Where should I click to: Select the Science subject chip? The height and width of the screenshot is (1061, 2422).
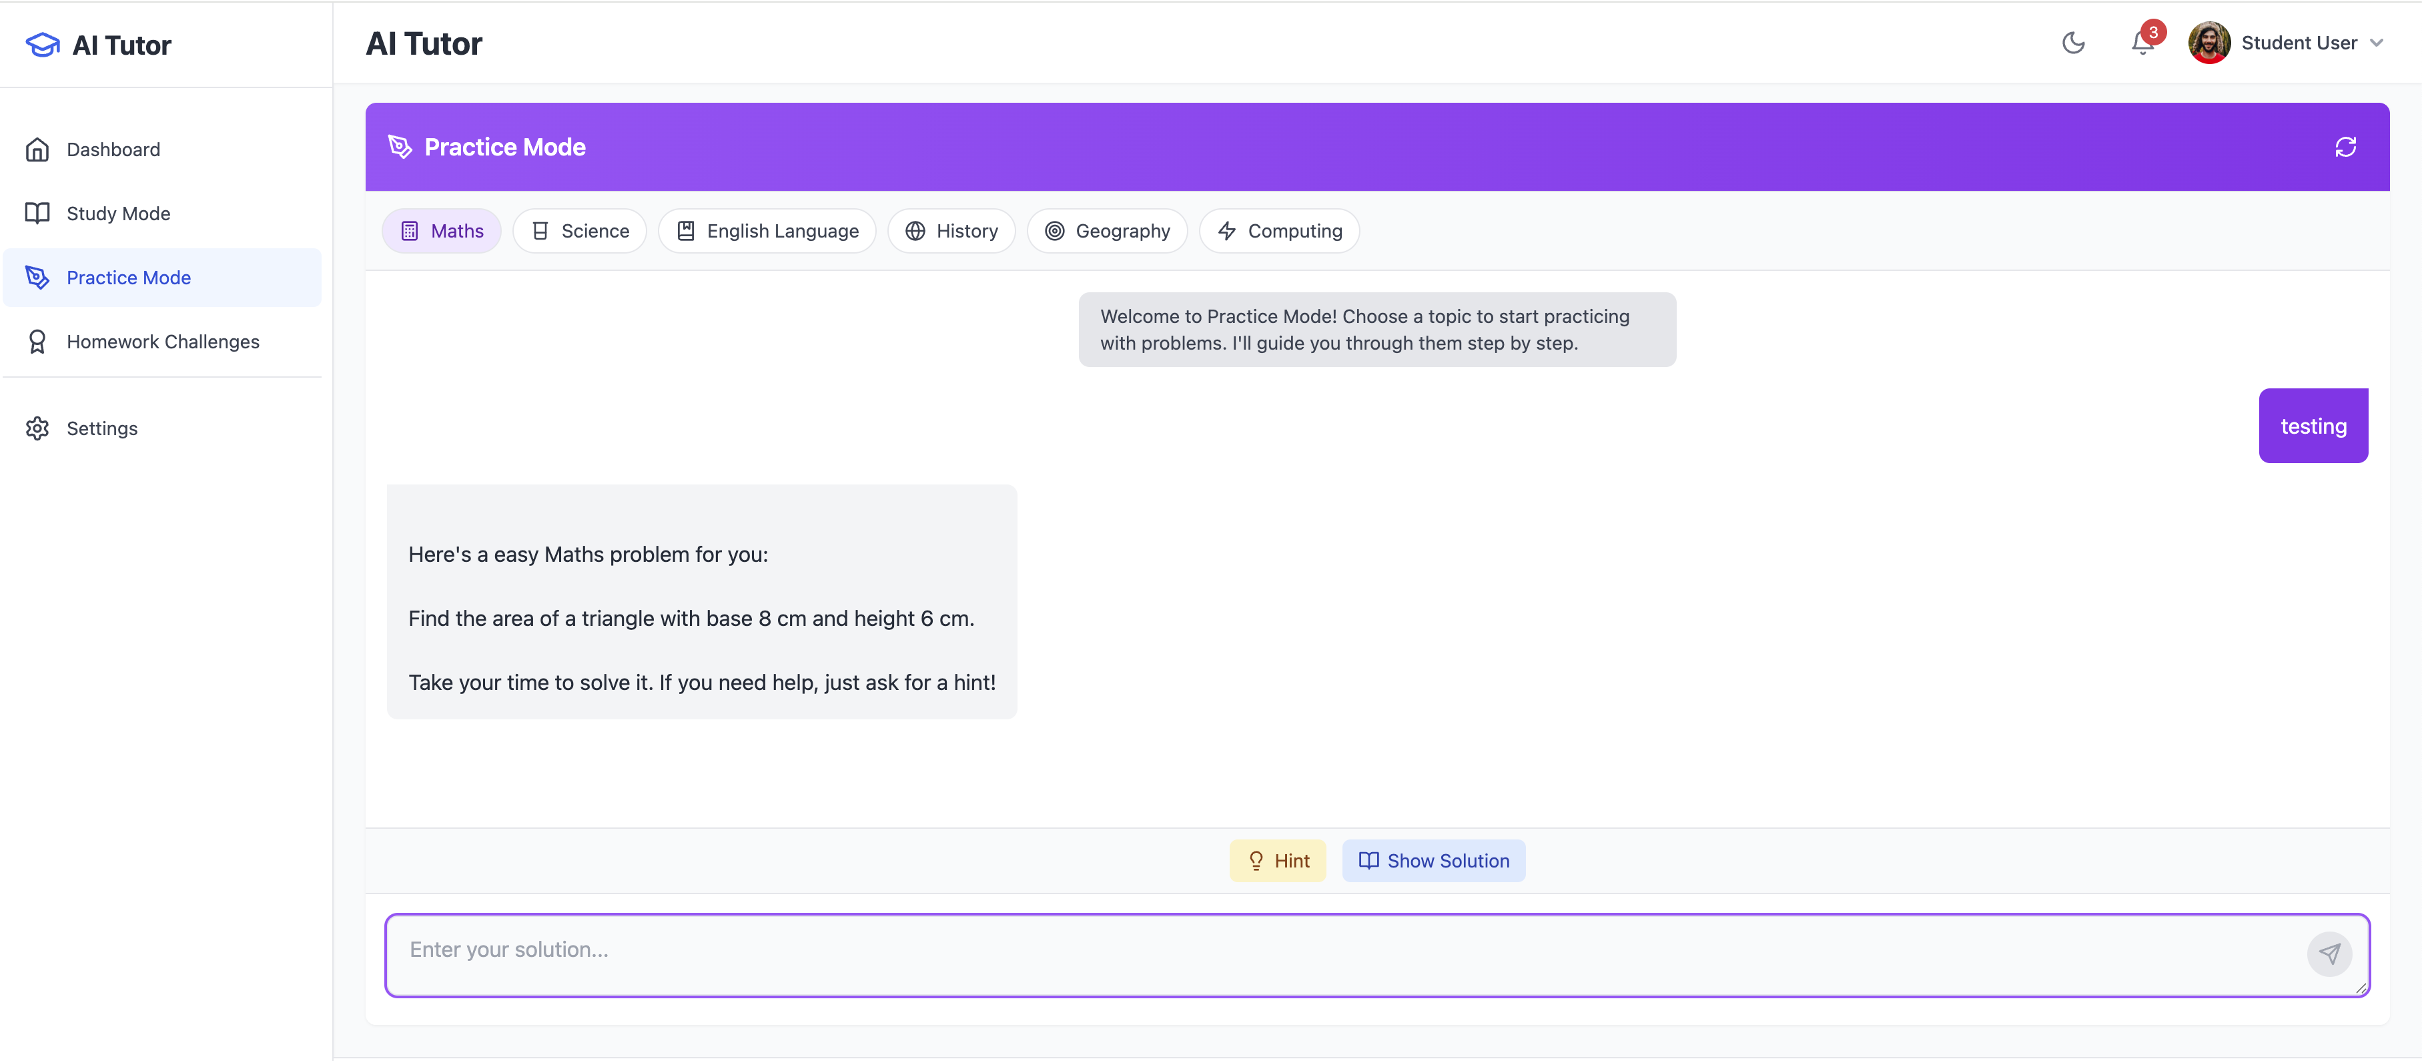pos(579,232)
